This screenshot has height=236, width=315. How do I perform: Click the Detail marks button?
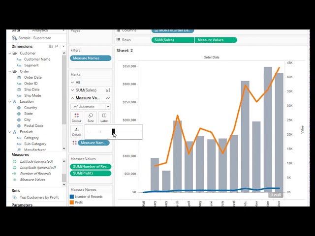(x=77, y=131)
